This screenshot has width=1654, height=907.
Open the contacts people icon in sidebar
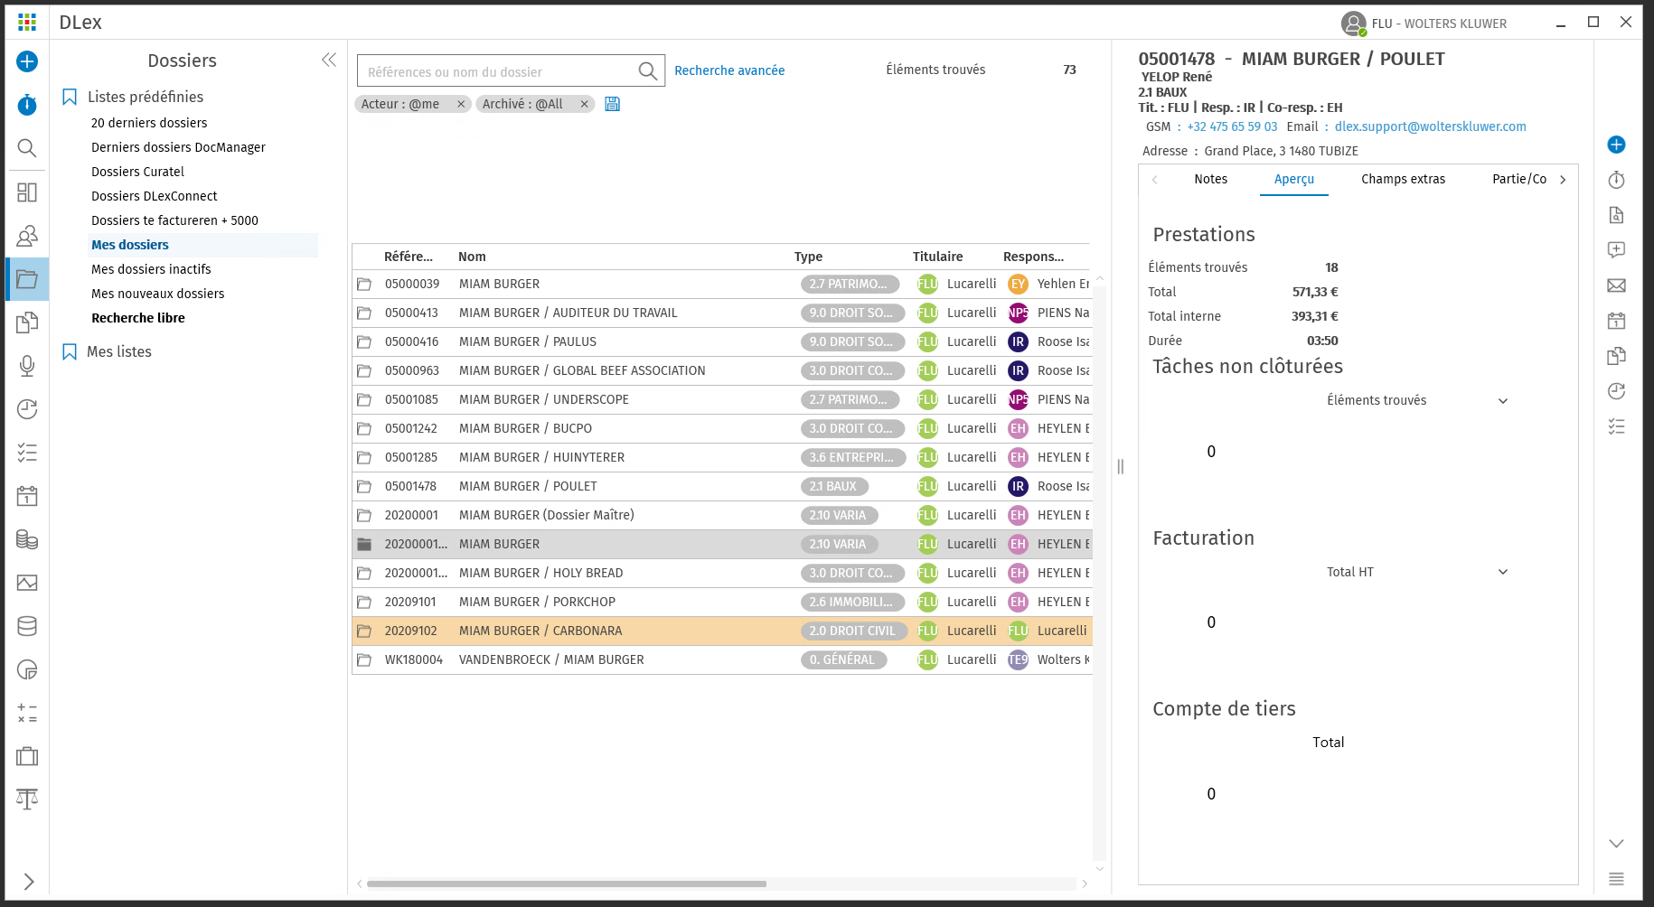point(27,236)
